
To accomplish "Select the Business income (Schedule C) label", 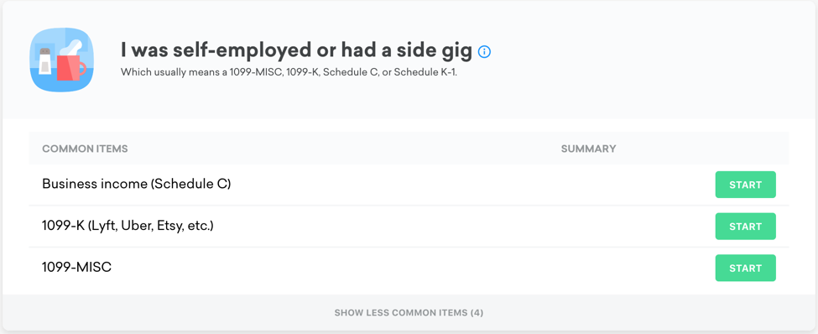I will pyautogui.click(x=136, y=185).
